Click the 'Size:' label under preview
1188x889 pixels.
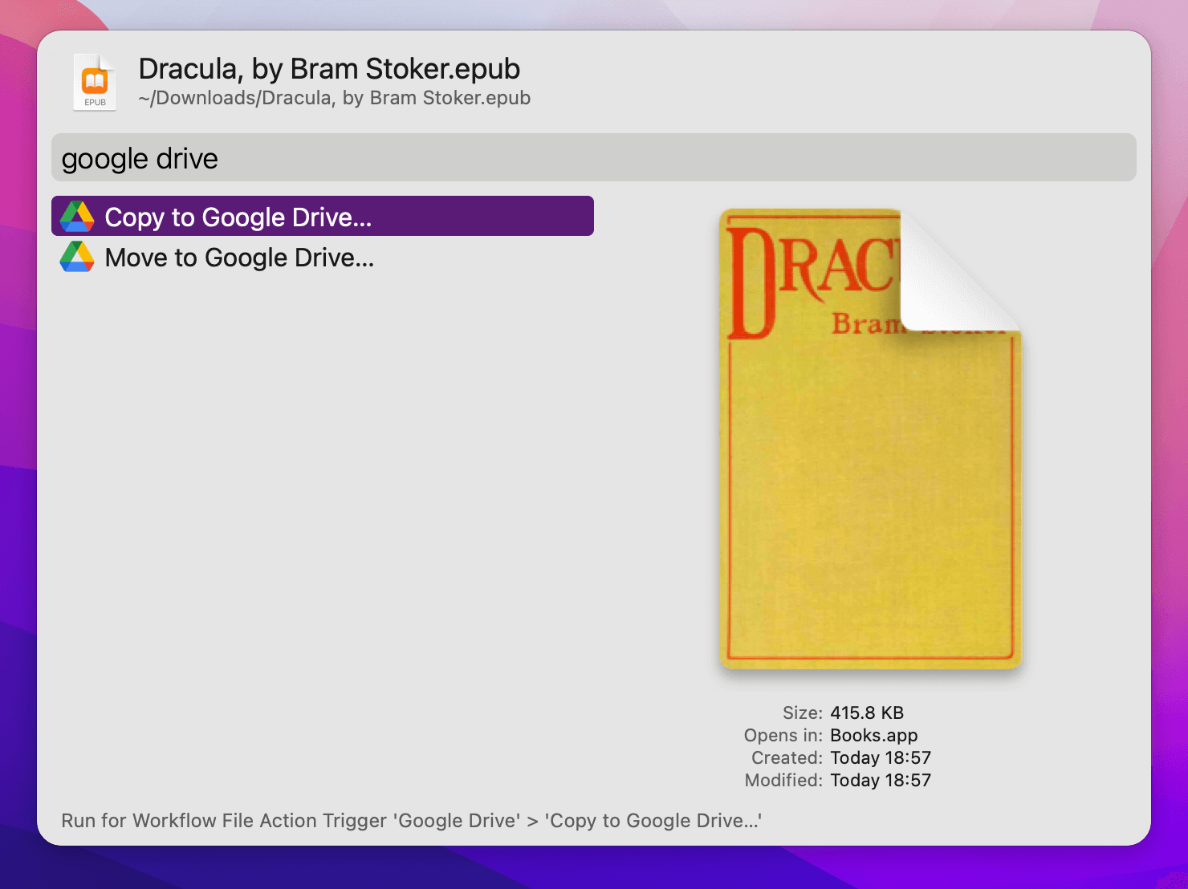pos(802,712)
